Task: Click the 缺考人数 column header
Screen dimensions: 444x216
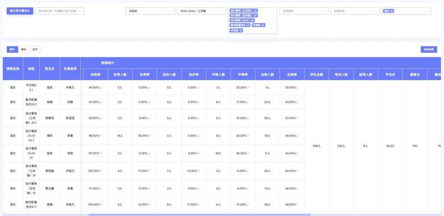Action: pos(366,75)
